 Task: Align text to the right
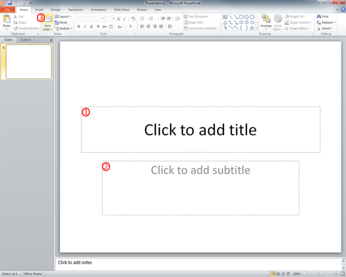[155, 27]
